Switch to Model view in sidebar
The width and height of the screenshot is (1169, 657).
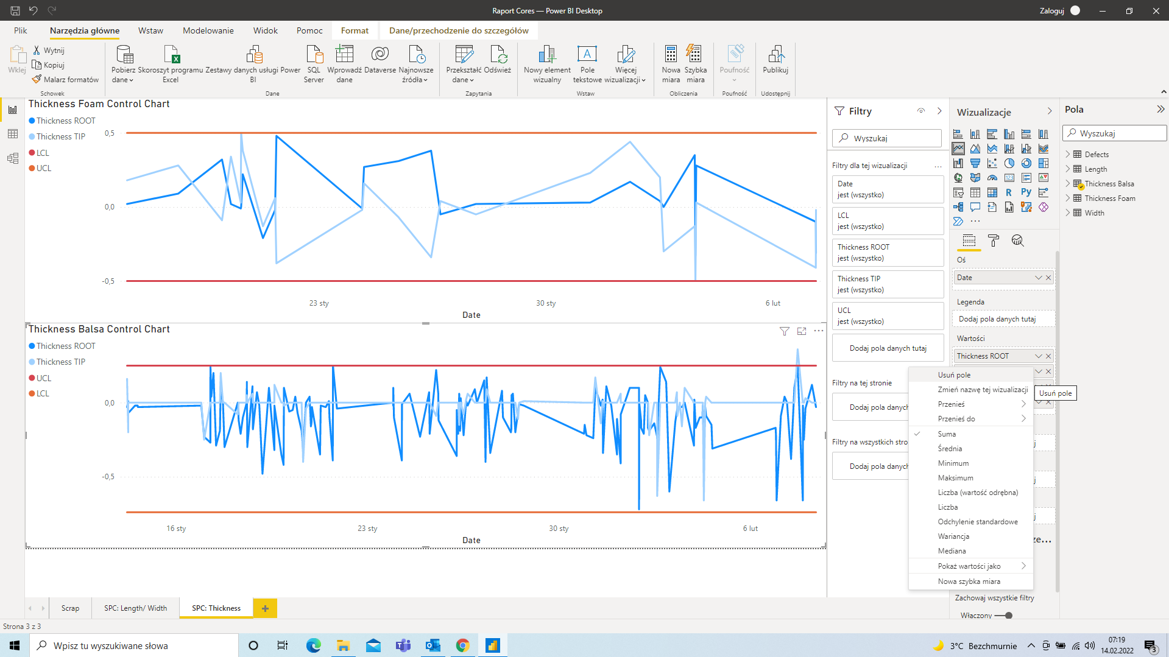point(13,158)
